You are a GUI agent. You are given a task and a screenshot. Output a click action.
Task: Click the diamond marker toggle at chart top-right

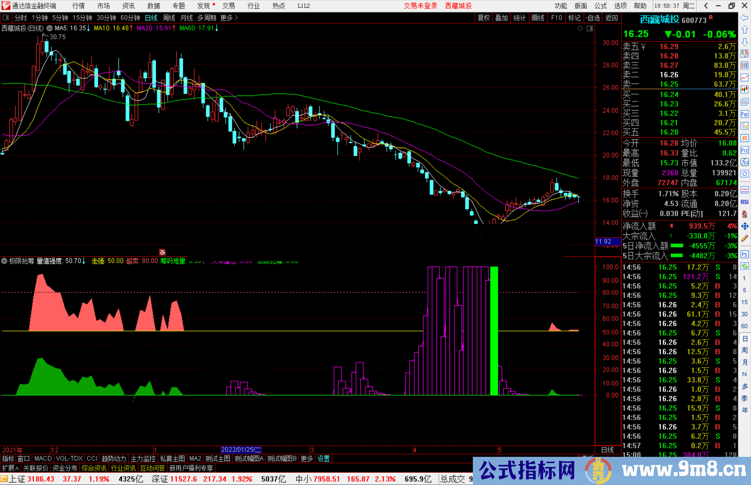pyautogui.click(x=580, y=29)
